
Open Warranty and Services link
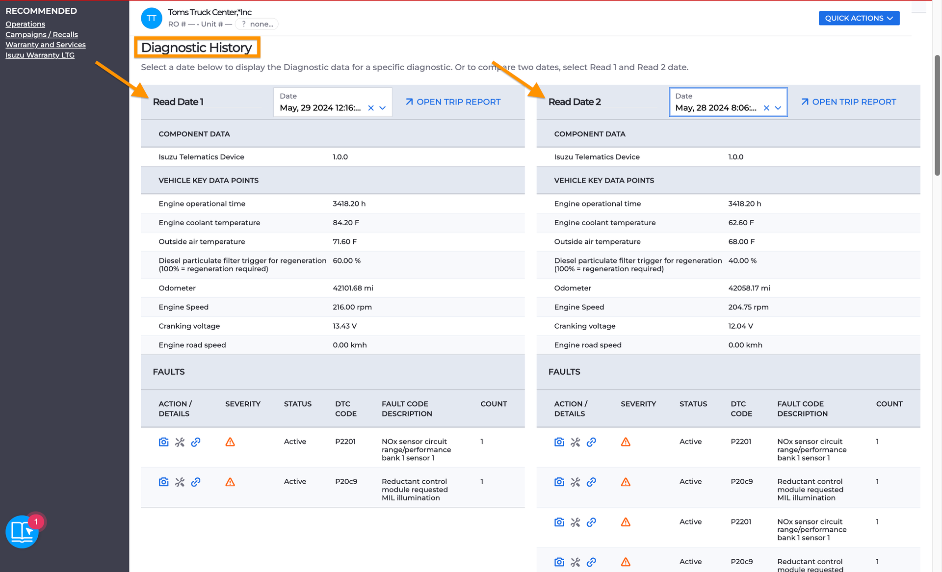(46, 45)
